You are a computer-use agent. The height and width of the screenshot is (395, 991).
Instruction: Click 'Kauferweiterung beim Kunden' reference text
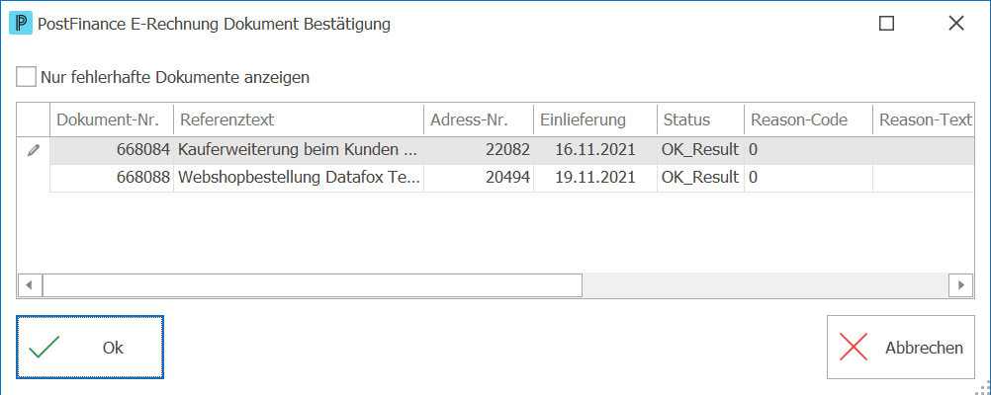click(298, 151)
